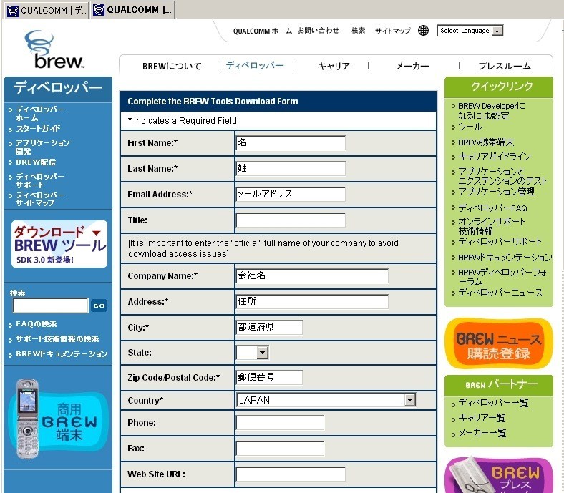The image size is (564, 493).
Task: Click Last Name input field
Action: point(291,169)
